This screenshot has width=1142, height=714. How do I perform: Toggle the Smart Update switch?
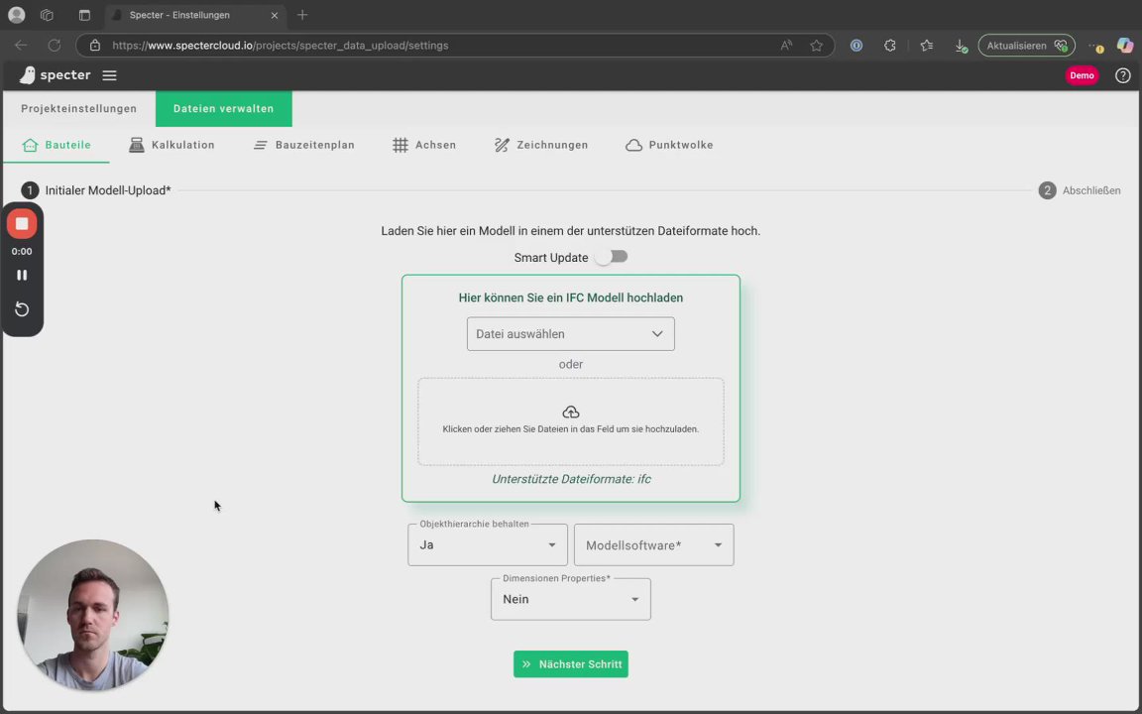coord(611,257)
